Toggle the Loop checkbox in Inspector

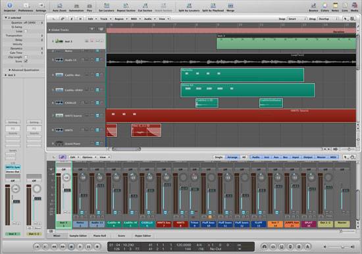(x=26, y=31)
